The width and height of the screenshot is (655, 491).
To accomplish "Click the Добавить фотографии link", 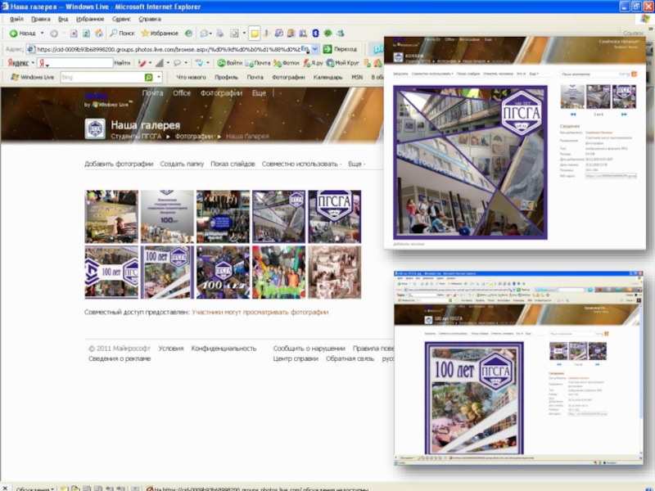I will pyautogui.click(x=119, y=164).
